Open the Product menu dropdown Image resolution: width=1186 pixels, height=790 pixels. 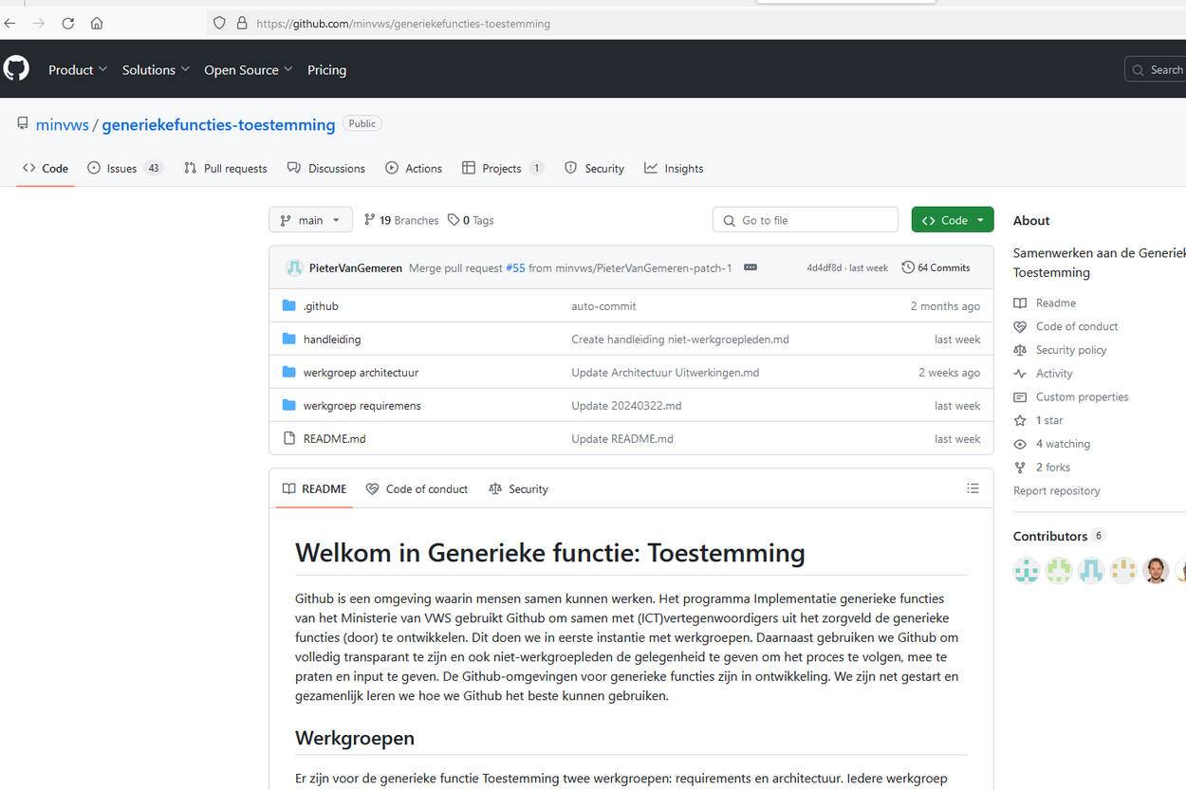(x=78, y=69)
